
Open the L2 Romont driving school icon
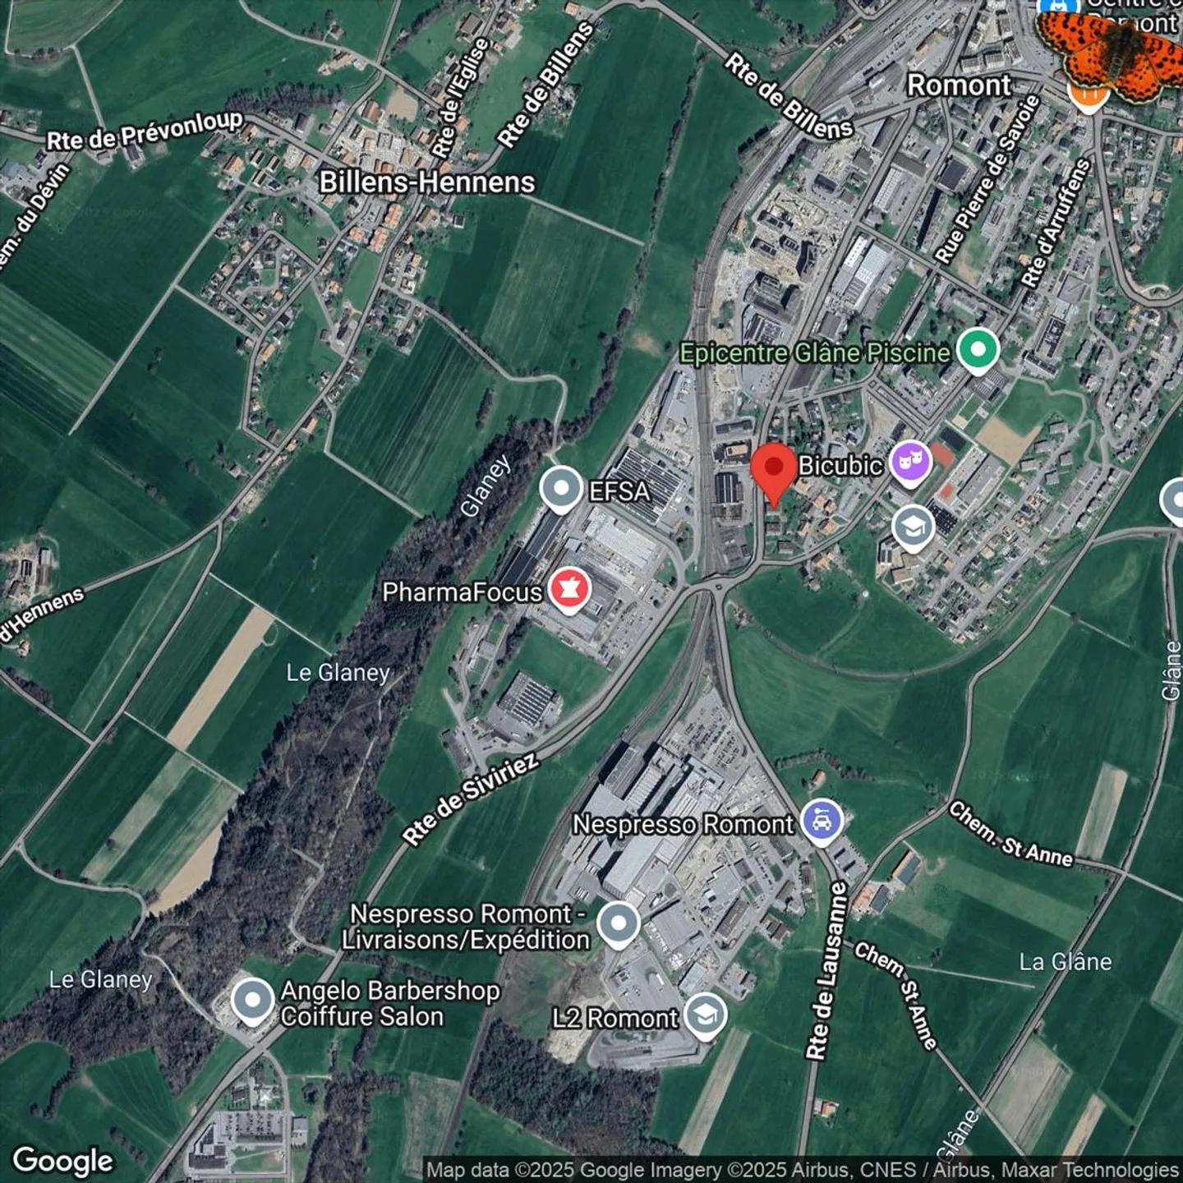705,1015
